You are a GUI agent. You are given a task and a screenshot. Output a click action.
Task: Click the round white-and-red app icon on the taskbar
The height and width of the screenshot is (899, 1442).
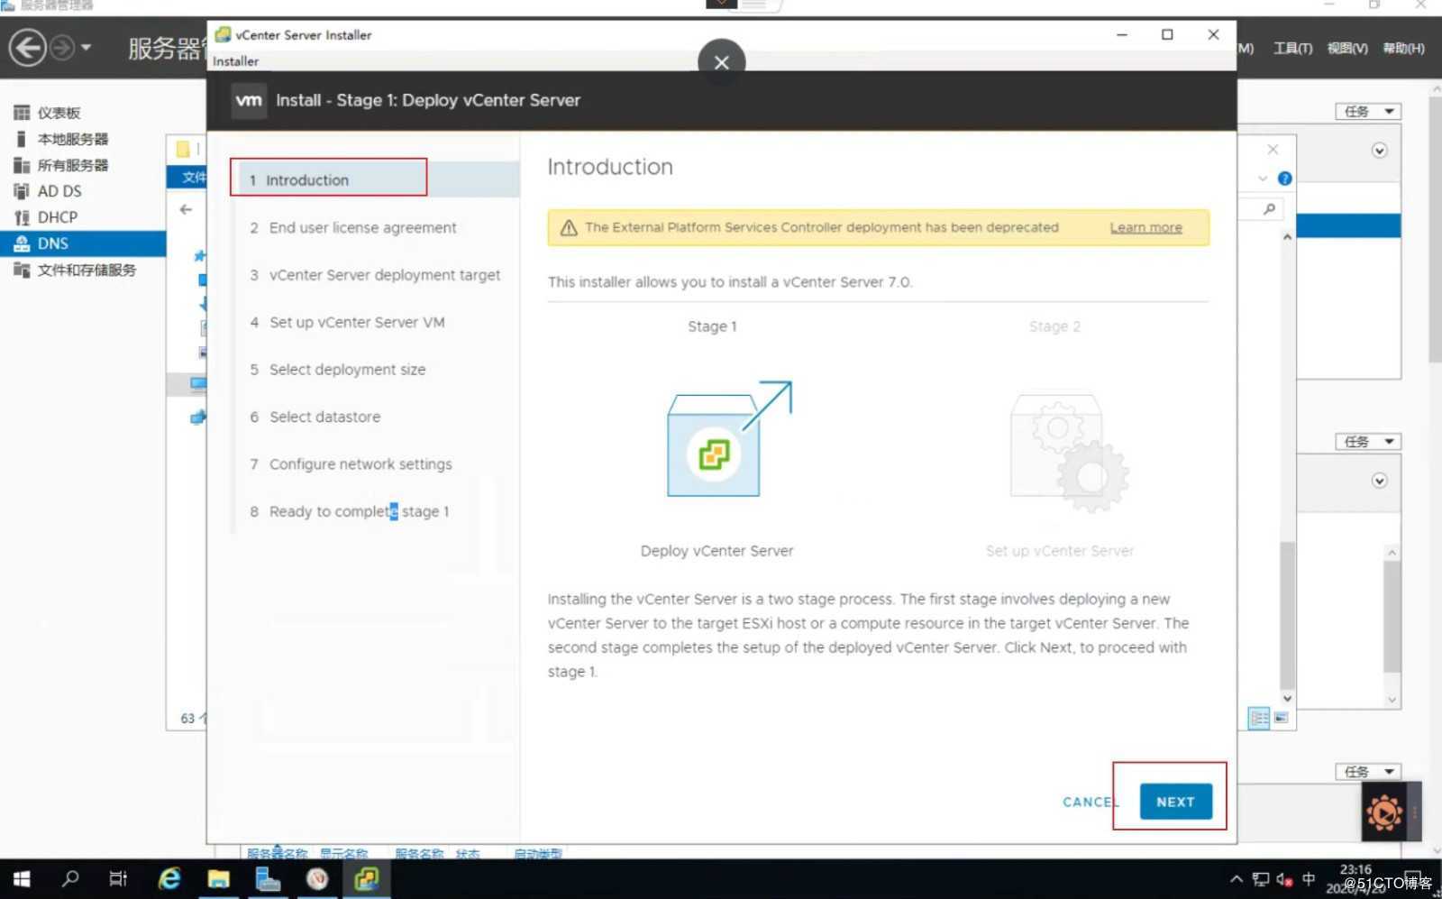(x=317, y=878)
